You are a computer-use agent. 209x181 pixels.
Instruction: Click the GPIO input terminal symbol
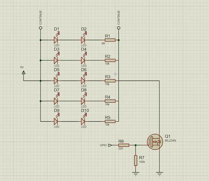pos(110,145)
